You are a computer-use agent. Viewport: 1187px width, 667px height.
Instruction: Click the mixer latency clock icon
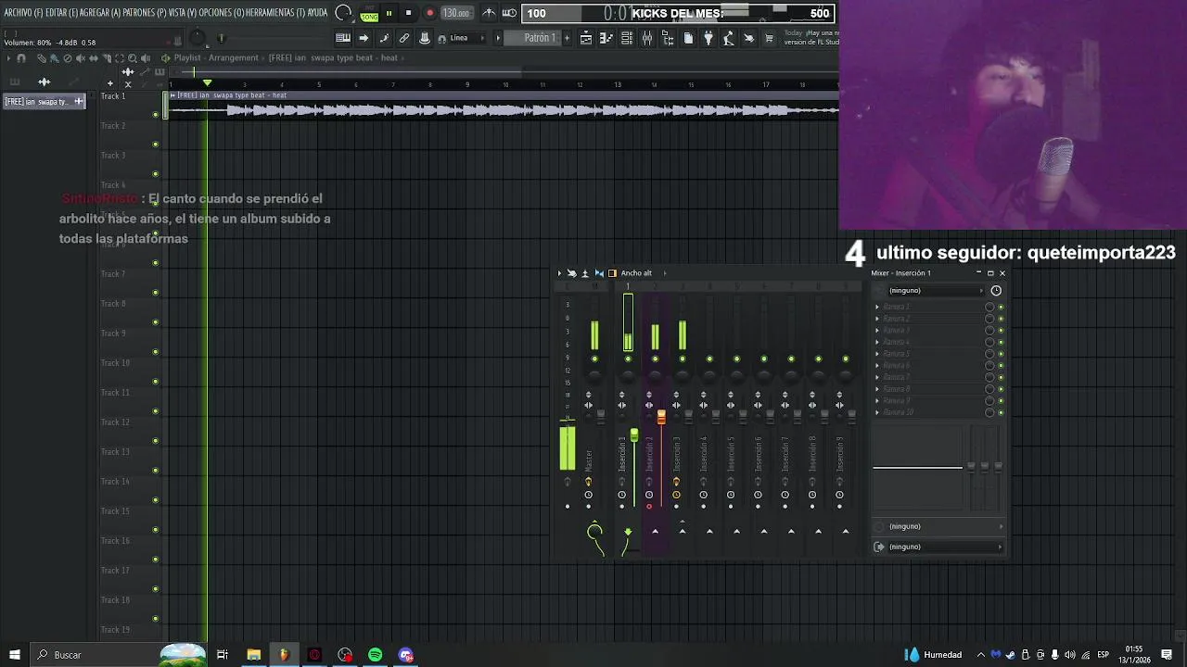[996, 291]
